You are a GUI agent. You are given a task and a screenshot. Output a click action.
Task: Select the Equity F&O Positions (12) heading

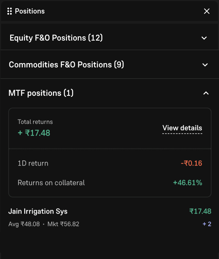click(x=56, y=38)
